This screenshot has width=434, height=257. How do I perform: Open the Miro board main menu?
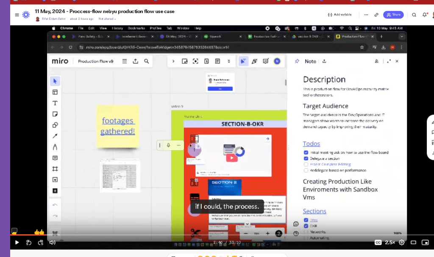click(x=125, y=61)
